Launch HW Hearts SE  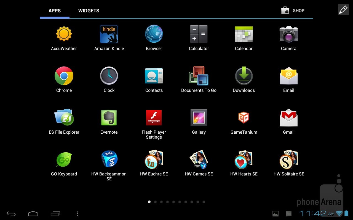coord(244,159)
